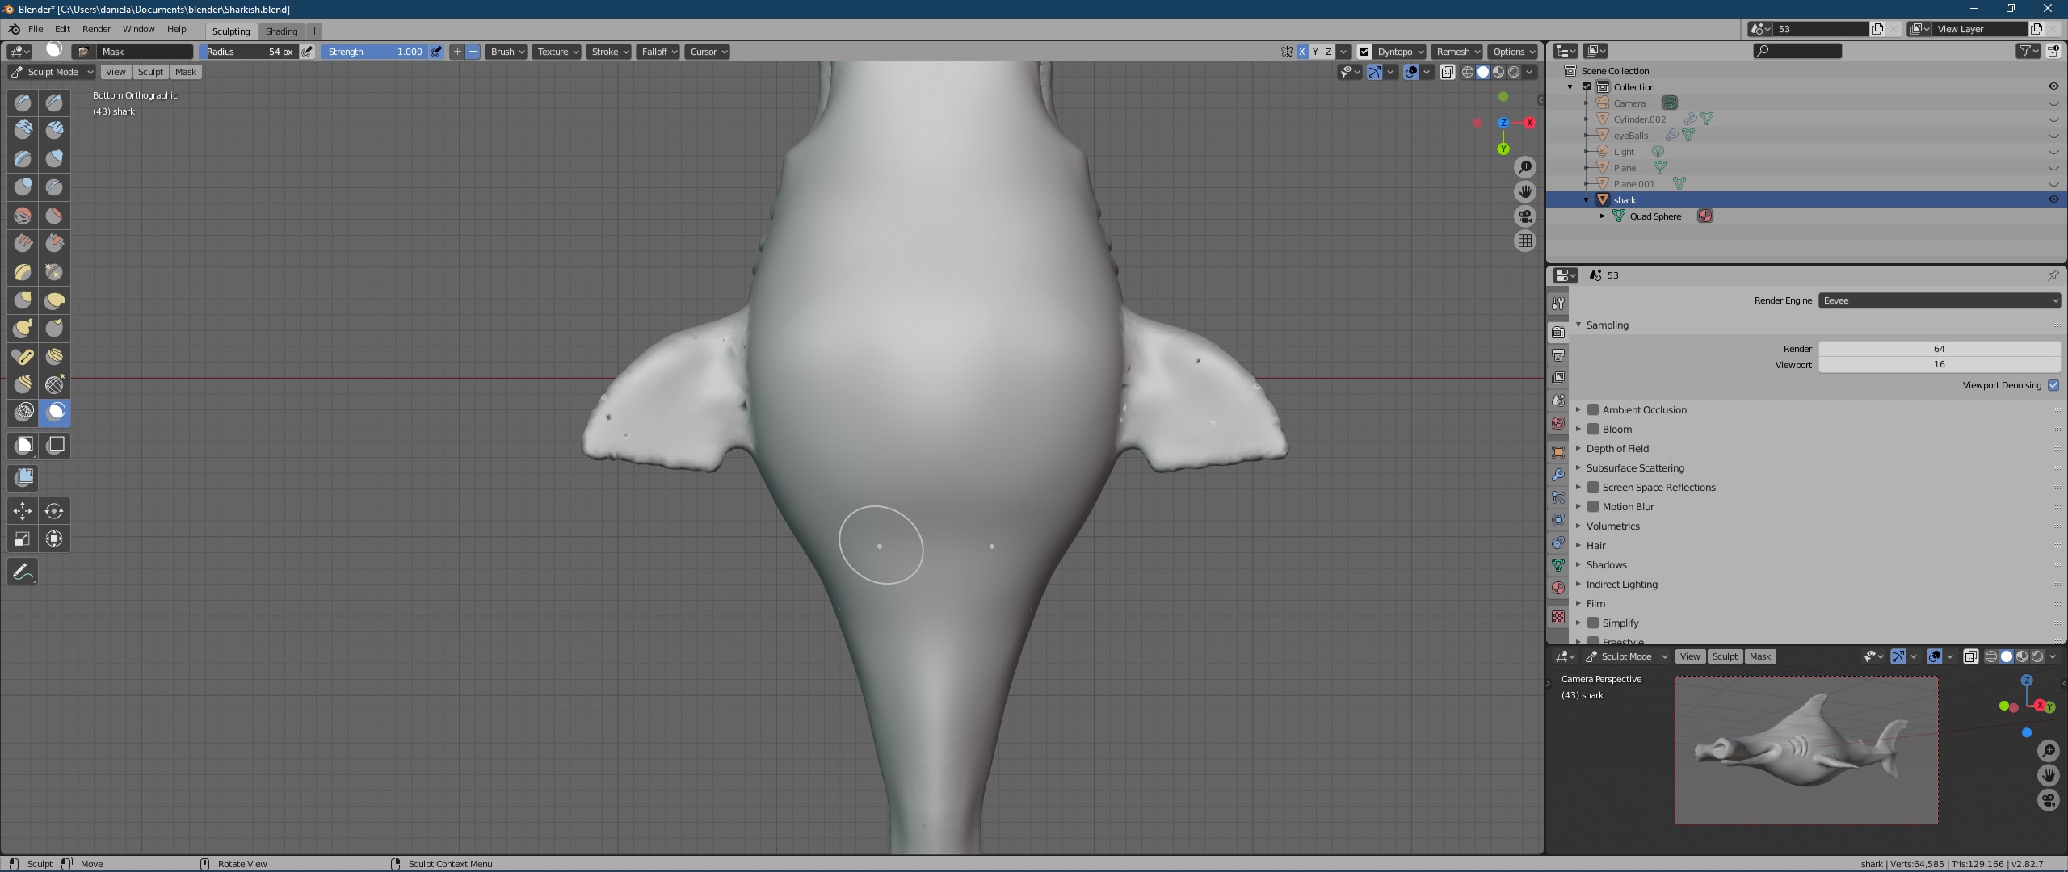The width and height of the screenshot is (2068, 872).
Task: Click the pan view hand icon
Action: [x=1524, y=191]
